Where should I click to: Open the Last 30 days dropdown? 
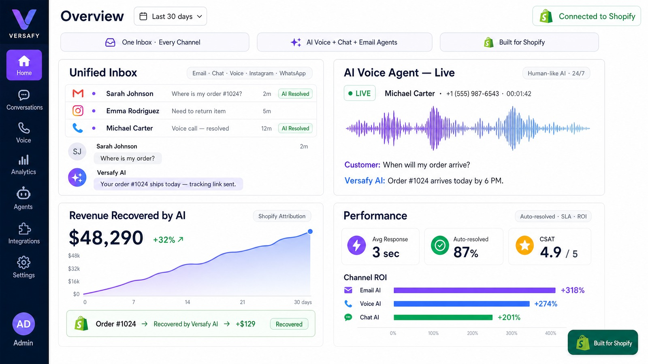pyautogui.click(x=171, y=16)
